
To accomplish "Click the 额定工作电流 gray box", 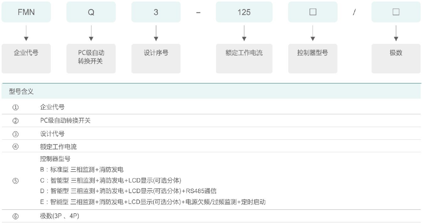I will 244,58.
